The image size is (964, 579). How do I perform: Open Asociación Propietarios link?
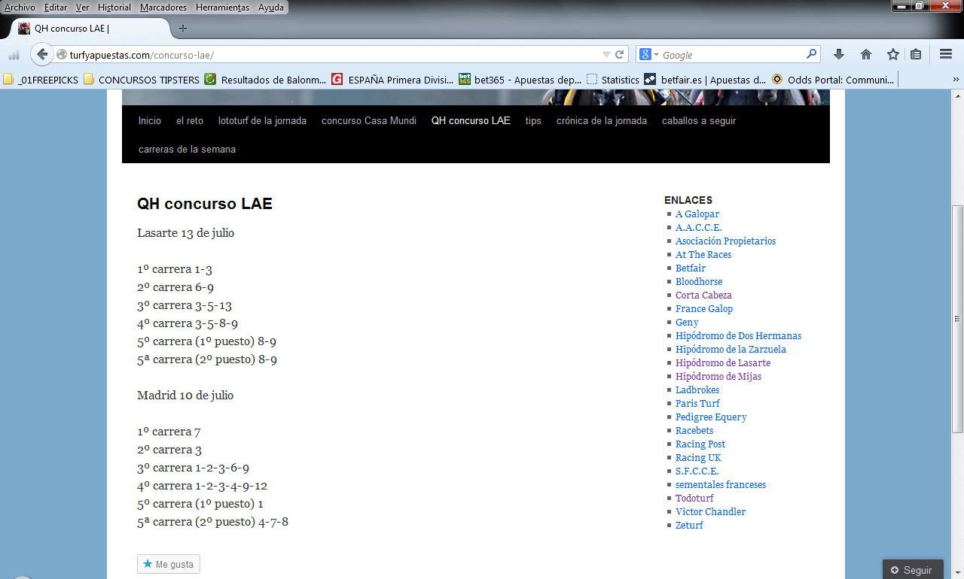coord(725,241)
